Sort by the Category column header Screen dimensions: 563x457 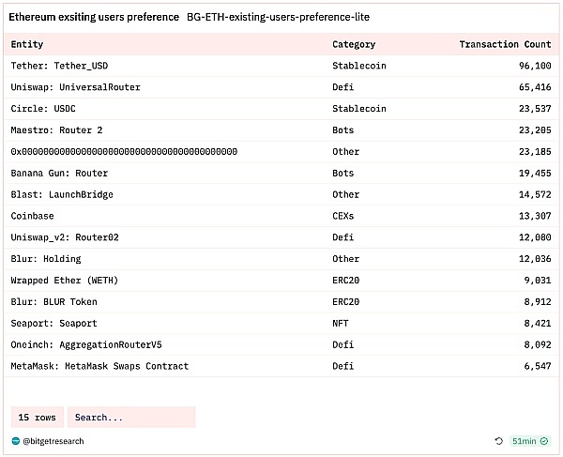point(354,44)
